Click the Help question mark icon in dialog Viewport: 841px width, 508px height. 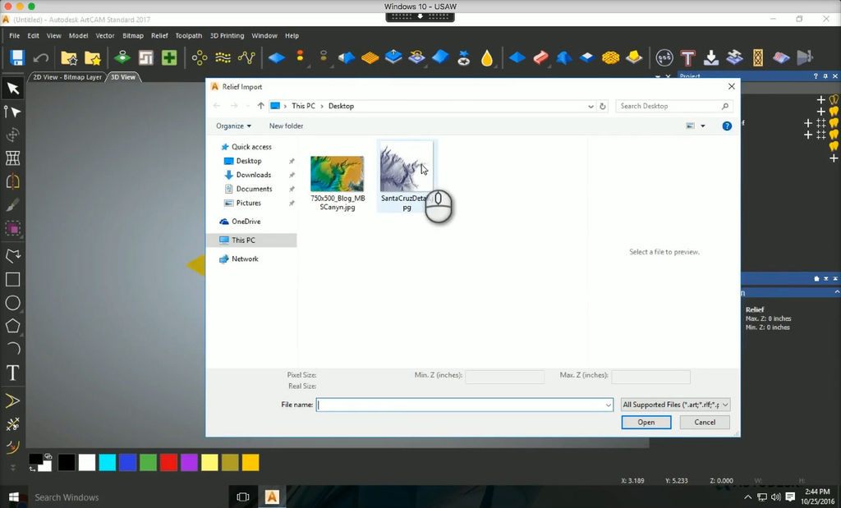(726, 126)
